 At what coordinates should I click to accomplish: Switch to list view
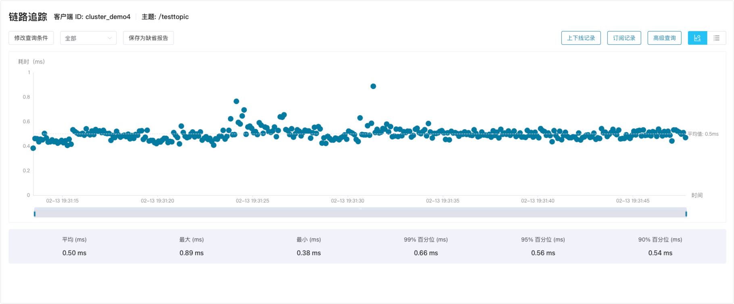click(716, 38)
